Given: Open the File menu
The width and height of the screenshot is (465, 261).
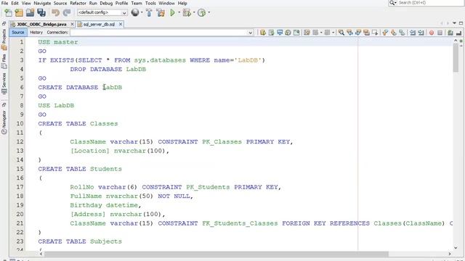Looking at the screenshot, I should point(4,3).
